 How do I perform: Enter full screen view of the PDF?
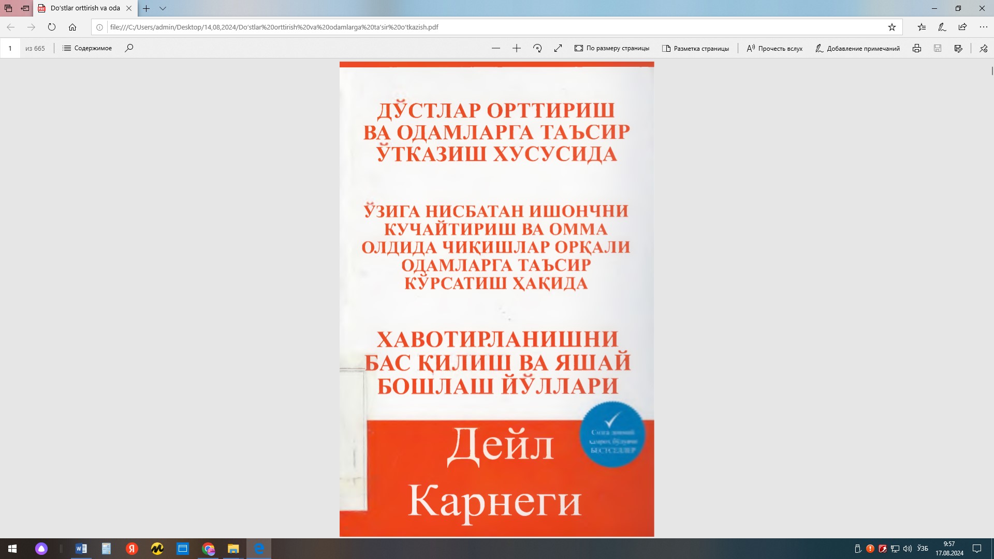pos(558,48)
